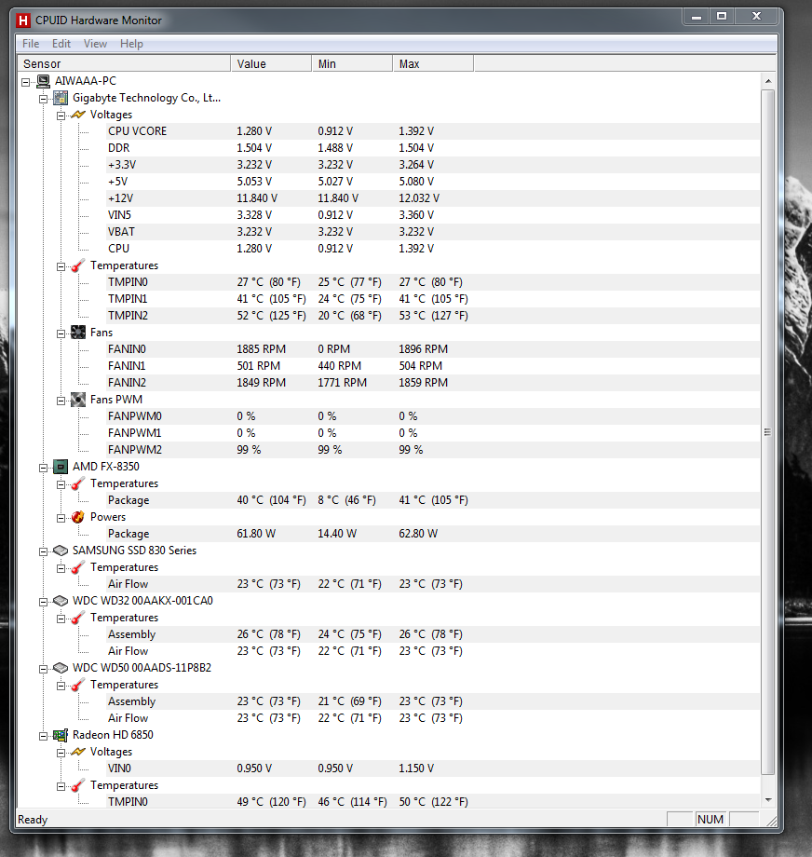Select the Package row showing 61.80 W

433,534
